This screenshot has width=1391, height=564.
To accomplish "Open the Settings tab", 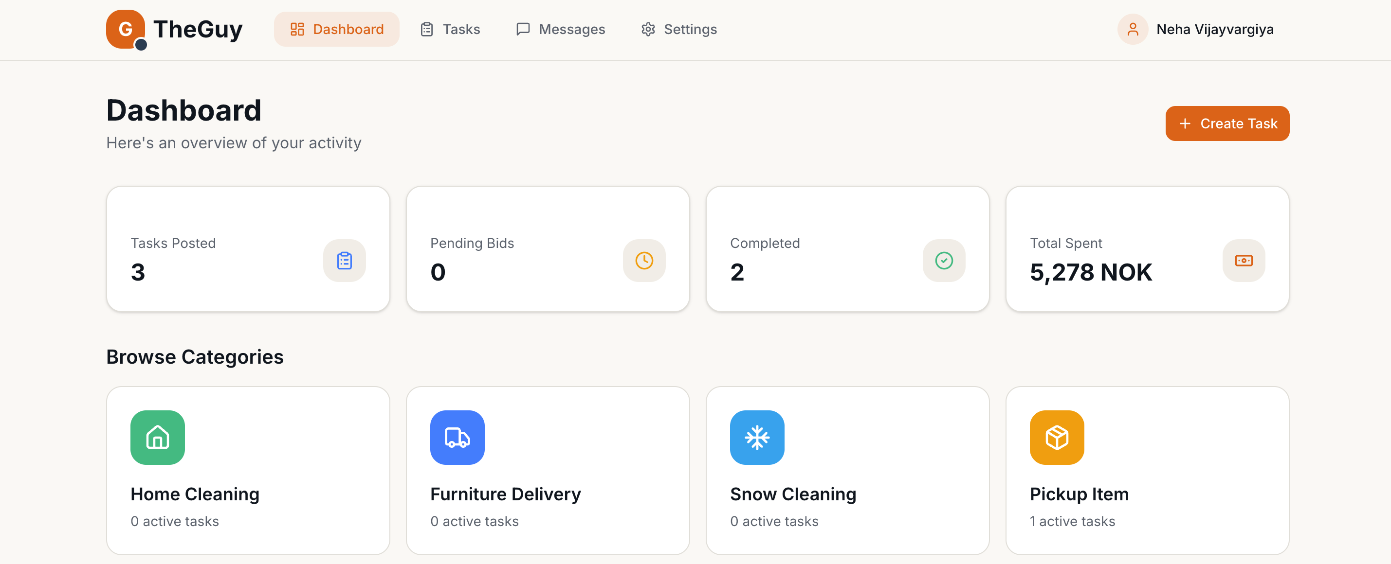I will tap(679, 29).
